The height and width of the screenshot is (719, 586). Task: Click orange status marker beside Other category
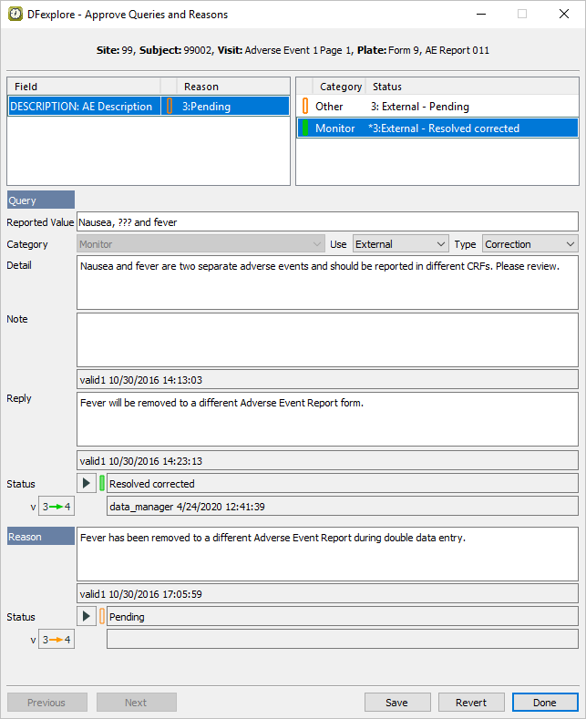(305, 107)
